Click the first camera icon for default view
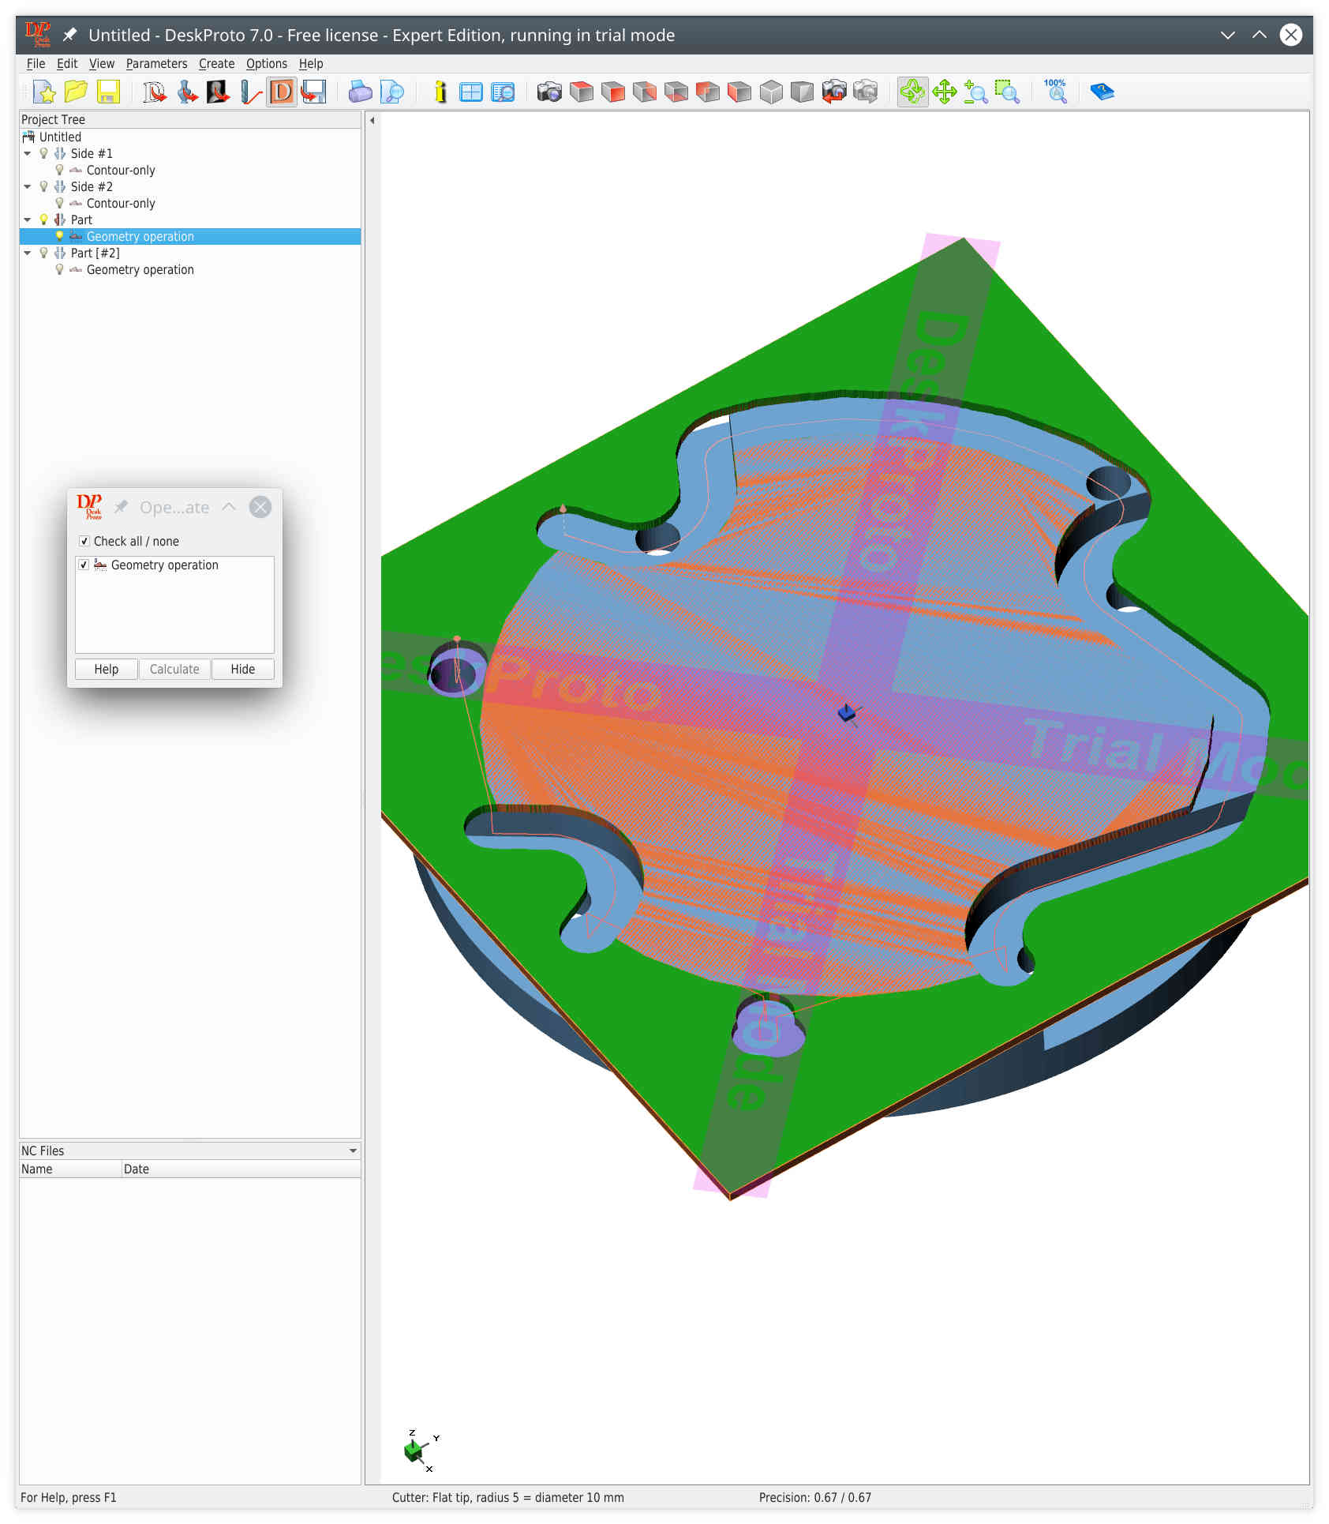Screen dimensions: 1329x1524 pyautogui.click(x=549, y=92)
